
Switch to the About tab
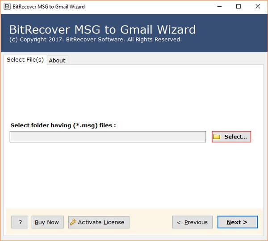point(57,60)
